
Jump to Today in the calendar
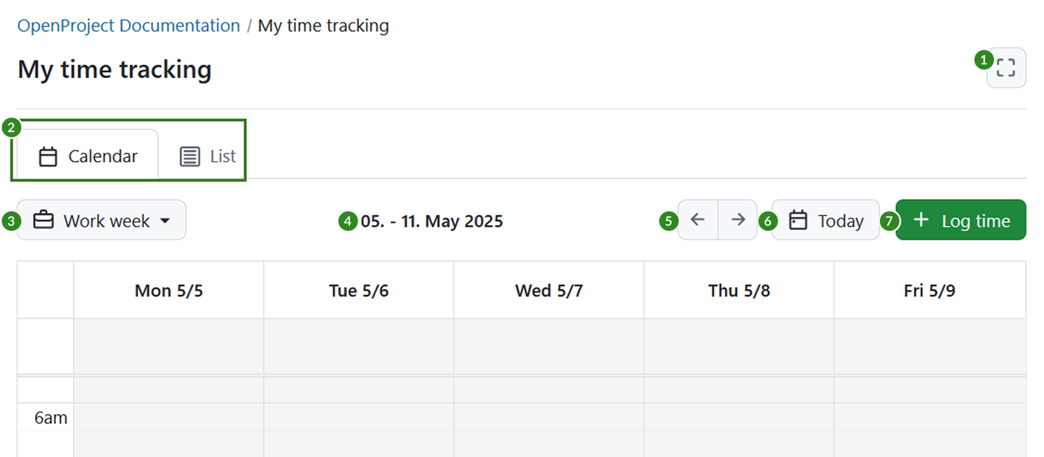coord(826,220)
